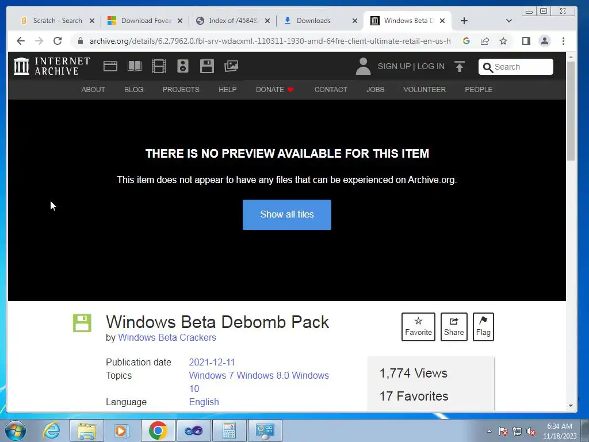Click the Windows 7 topic link
The width and height of the screenshot is (589, 442).
(212, 375)
